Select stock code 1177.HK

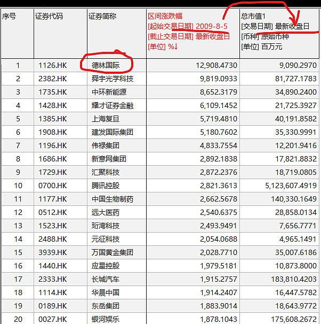[53, 199]
